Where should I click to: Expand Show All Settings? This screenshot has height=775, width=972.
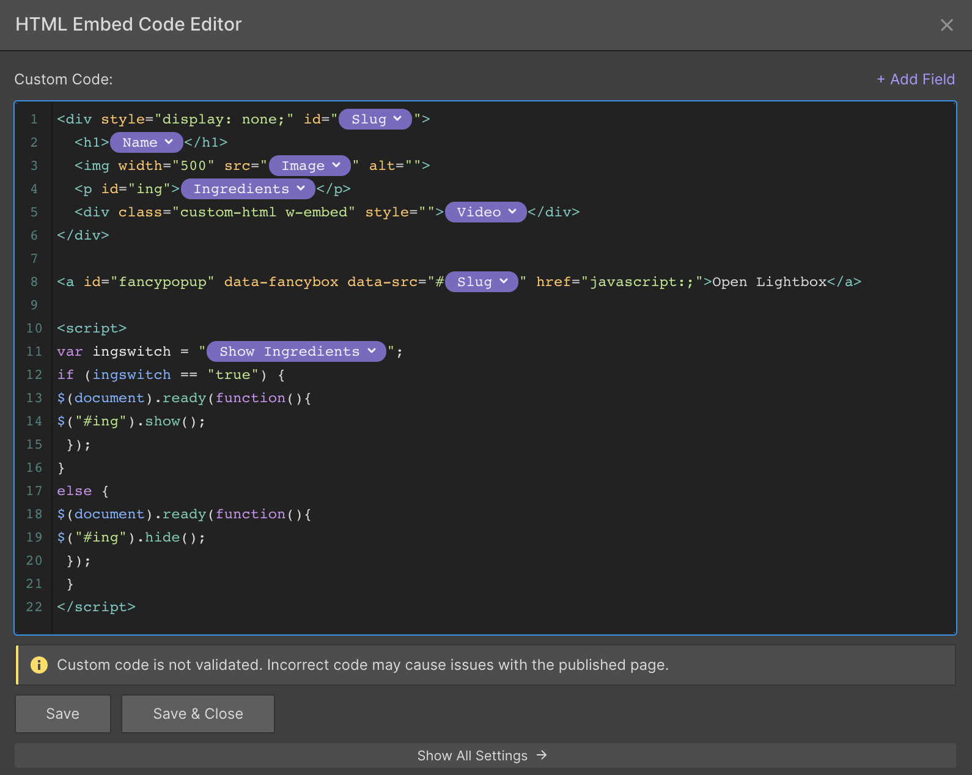[472, 756]
